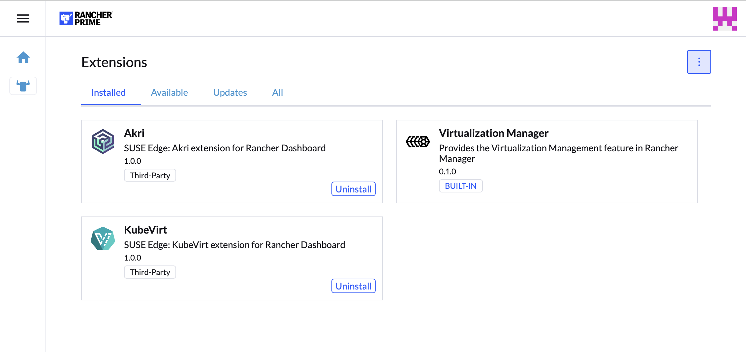The image size is (746, 352).
Task: Select the Rancher cow-head sidebar icon
Action: point(23,86)
